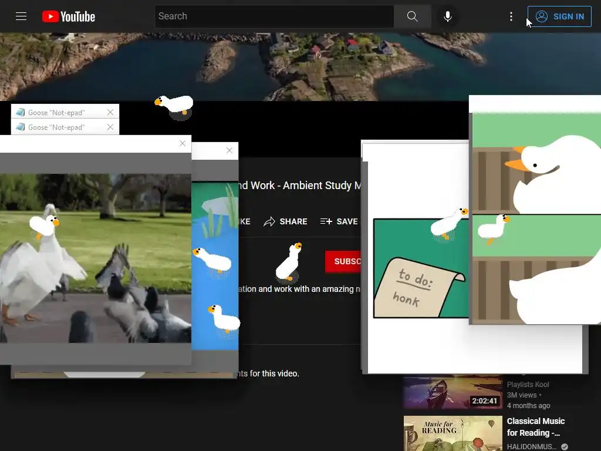Screen dimensions: 601x451
Task: Click the first Goose "Not-epad" notepad icon
Action: 21,112
